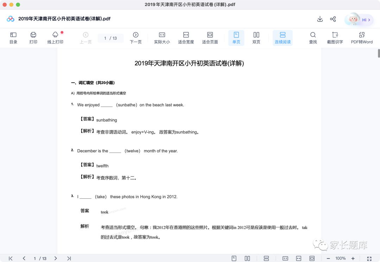Click the page number field in toolbar

coord(110,38)
